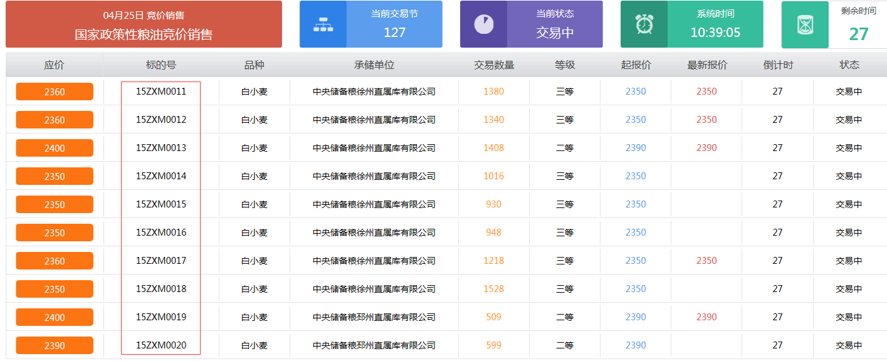Submit 2350 bid on lot 15ZXM0015
The height and width of the screenshot is (361, 887).
click(x=55, y=204)
